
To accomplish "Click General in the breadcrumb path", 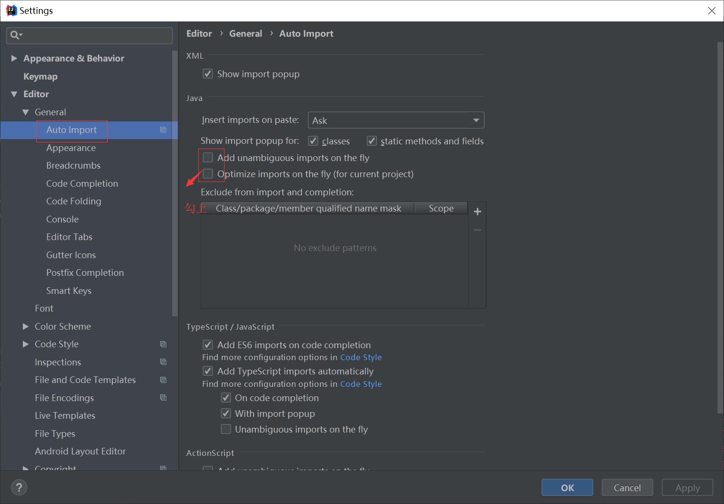I will 245,33.
